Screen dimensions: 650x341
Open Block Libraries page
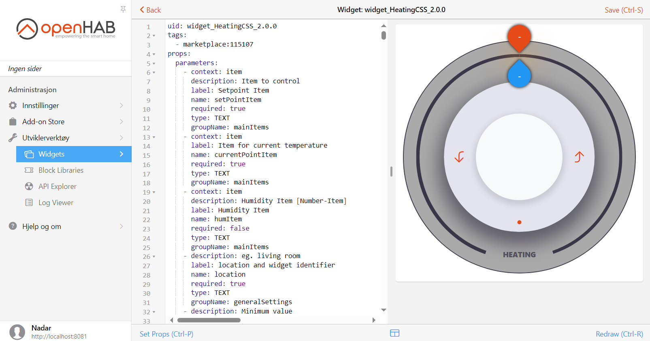tap(61, 170)
